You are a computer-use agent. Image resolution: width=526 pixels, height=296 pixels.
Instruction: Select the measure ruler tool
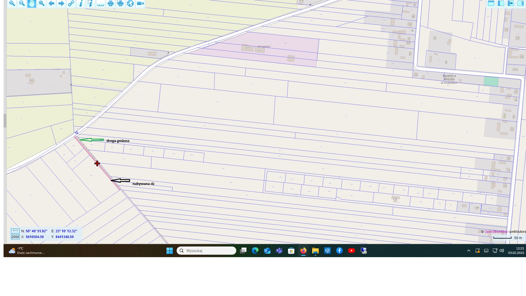click(x=101, y=3)
